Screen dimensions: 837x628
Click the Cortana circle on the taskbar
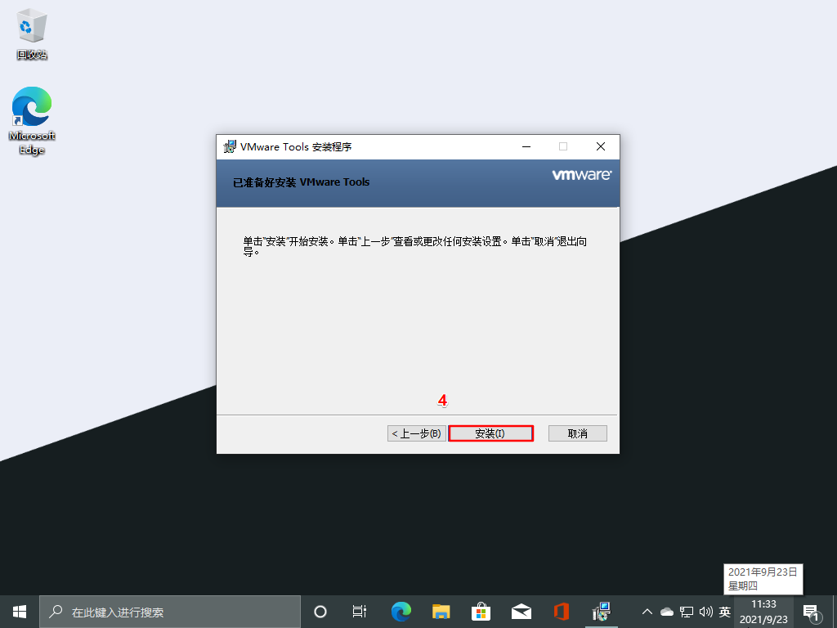click(x=320, y=611)
